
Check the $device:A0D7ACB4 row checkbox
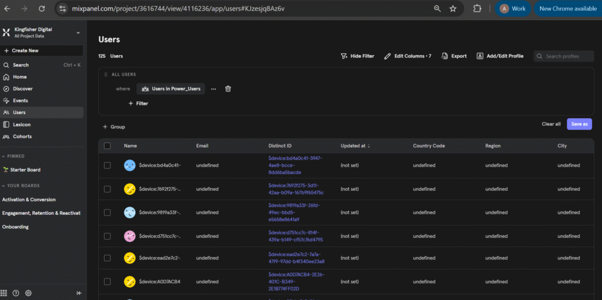click(108, 282)
